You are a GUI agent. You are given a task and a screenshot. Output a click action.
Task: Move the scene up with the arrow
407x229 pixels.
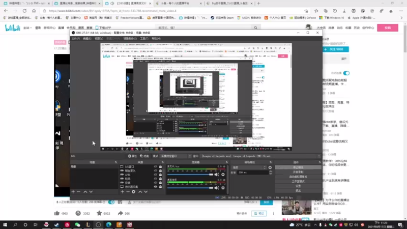85,192
